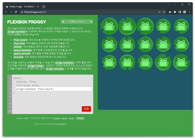The height and width of the screenshot is (140, 195).
Task: Click the flex-start keyword in the list
Action: (x=21, y=40)
